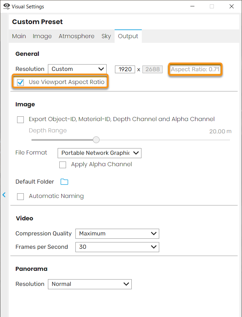Enable Automatic Naming checkbox

coord(20,197)
